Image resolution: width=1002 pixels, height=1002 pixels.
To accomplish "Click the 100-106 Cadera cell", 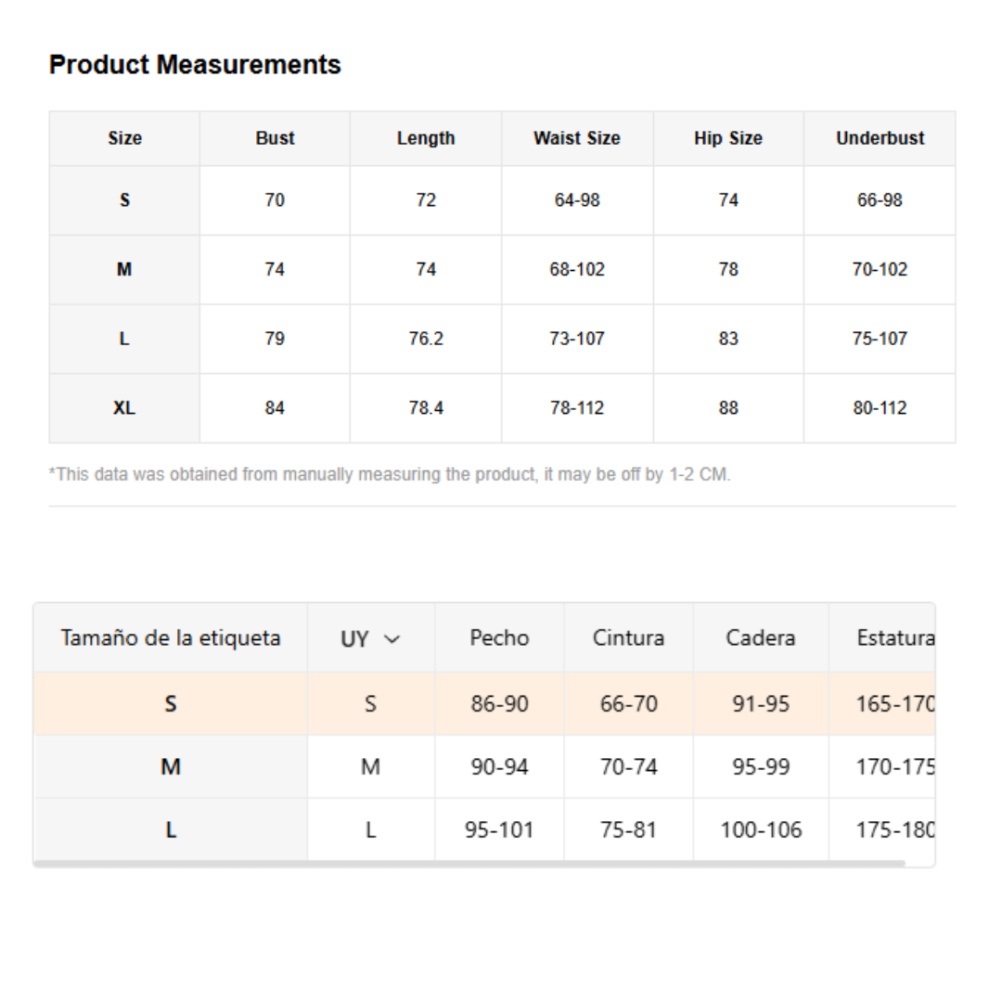I will 760,830.
